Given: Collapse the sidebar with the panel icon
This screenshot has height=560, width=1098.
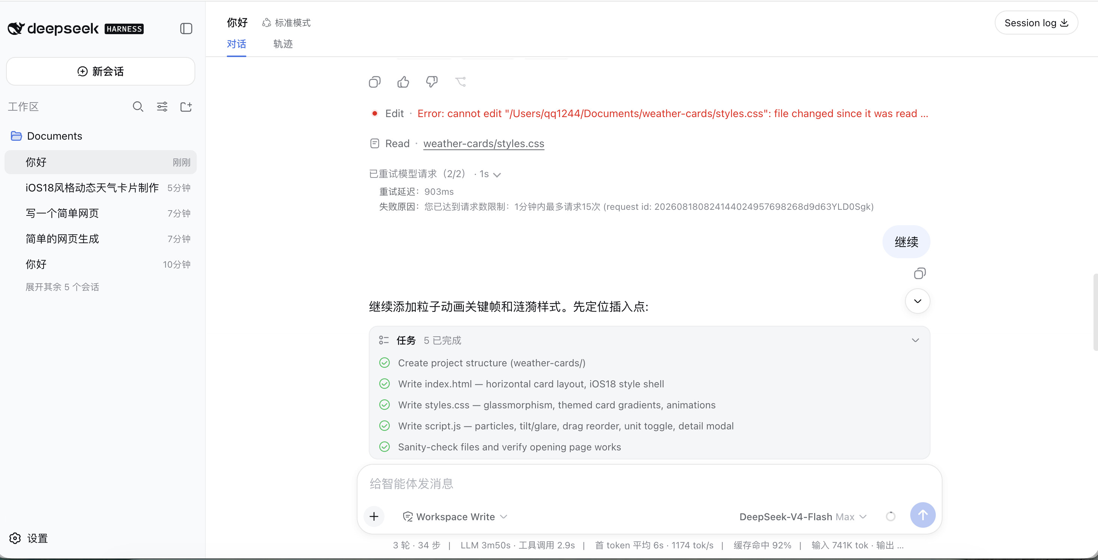Looking at the screenshot, I should coord(186,29).
